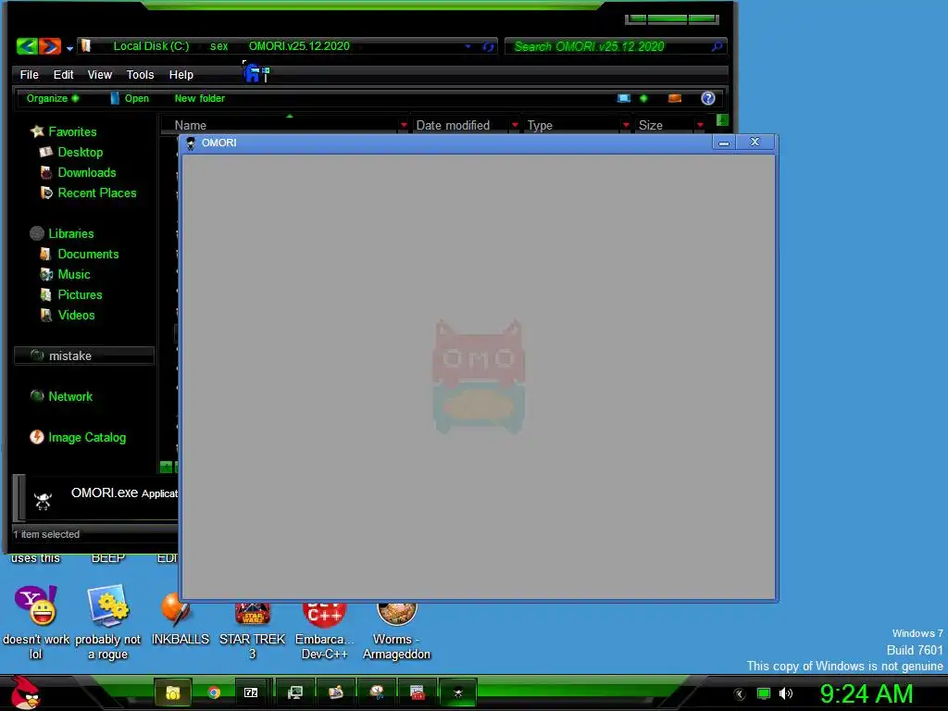Click New folder in the toolbar

[x=200, y=98]
